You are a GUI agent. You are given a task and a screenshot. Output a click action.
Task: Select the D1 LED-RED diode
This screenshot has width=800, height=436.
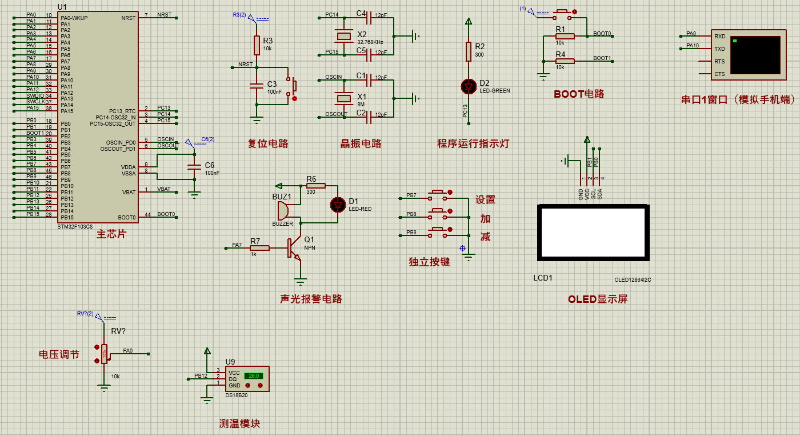click(338, 204)
